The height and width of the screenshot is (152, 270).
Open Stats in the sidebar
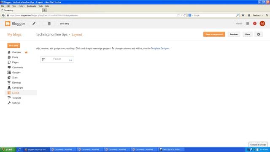point(15,78)
